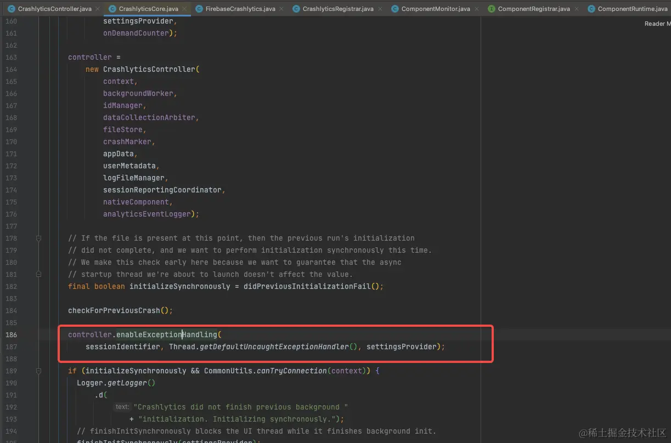Click the scrollbar marker on the left edge
The height and width of the screenshot is (443, 671).
[x=2, y=344]
